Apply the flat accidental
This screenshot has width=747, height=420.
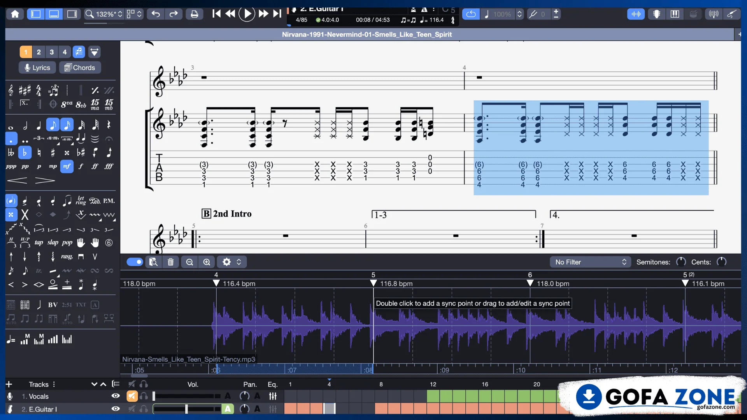[x=25, y=152]
